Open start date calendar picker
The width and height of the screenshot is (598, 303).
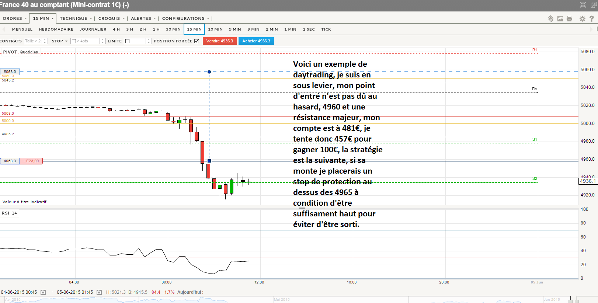click(x=43, y=292)
